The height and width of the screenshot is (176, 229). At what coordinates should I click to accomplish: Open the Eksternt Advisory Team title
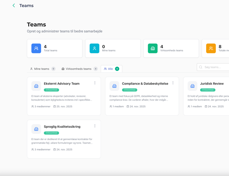pyautogui.click(x=62, y=84)
